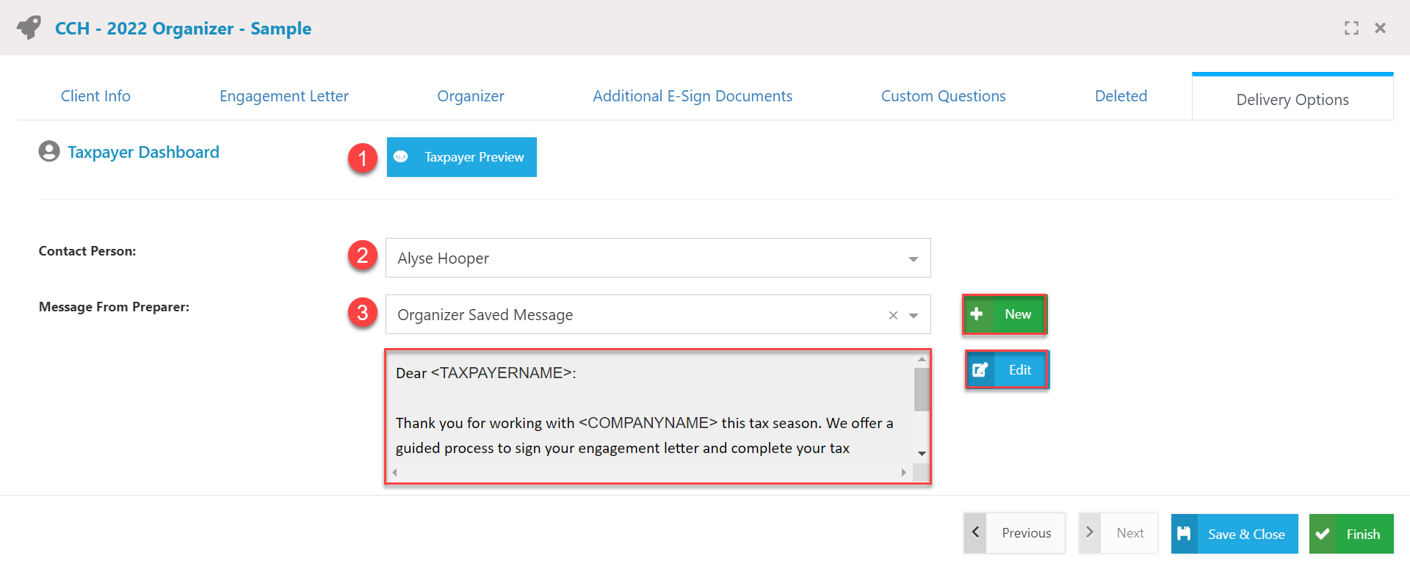Click the Taxpayer Dashboard user icon
This screenshot has height=572, width=1410.
(49, 151)
